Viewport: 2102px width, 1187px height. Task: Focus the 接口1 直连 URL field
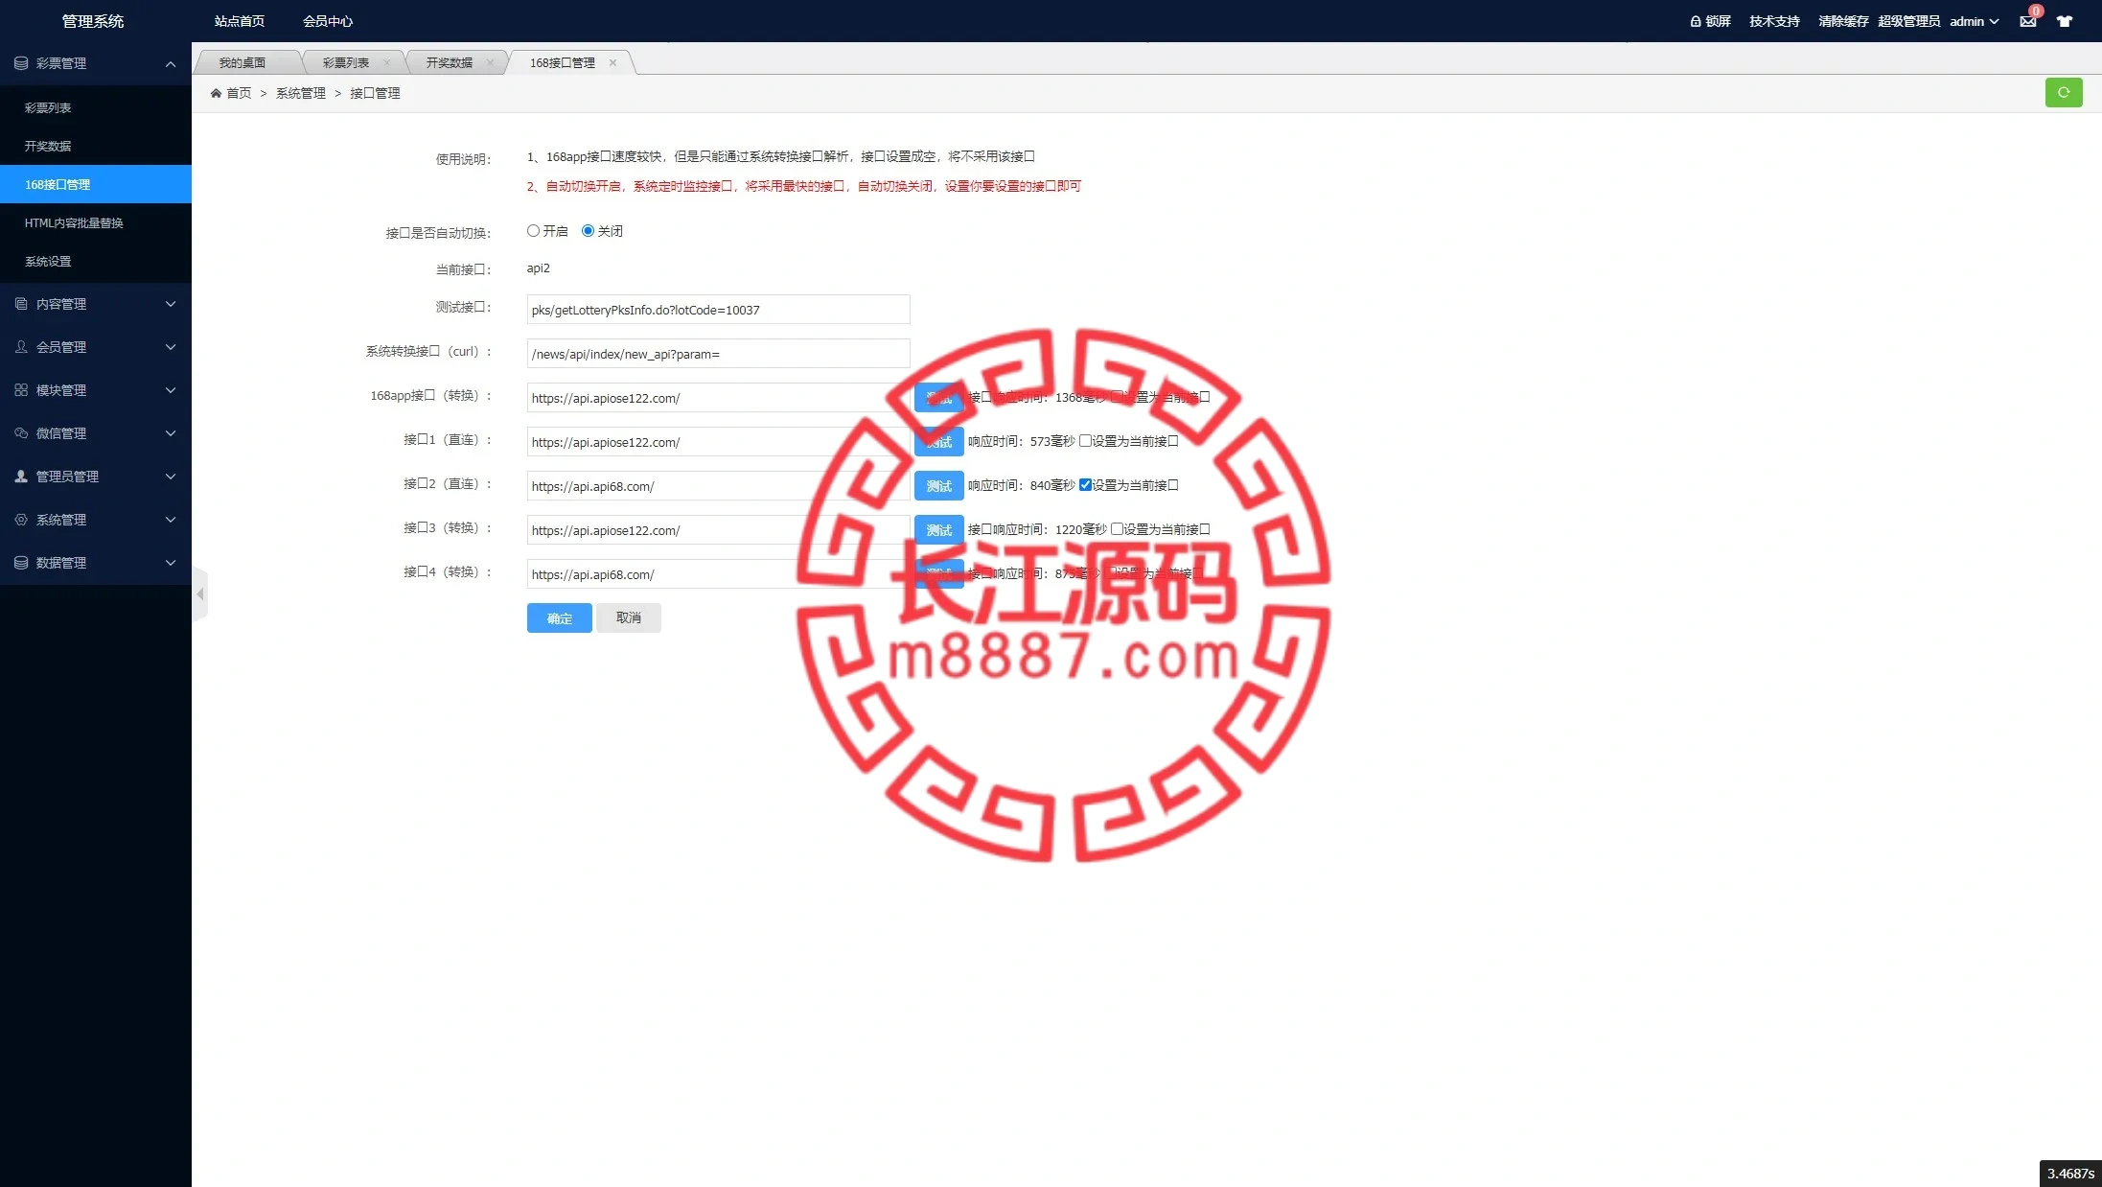click(x=718, y=442)
